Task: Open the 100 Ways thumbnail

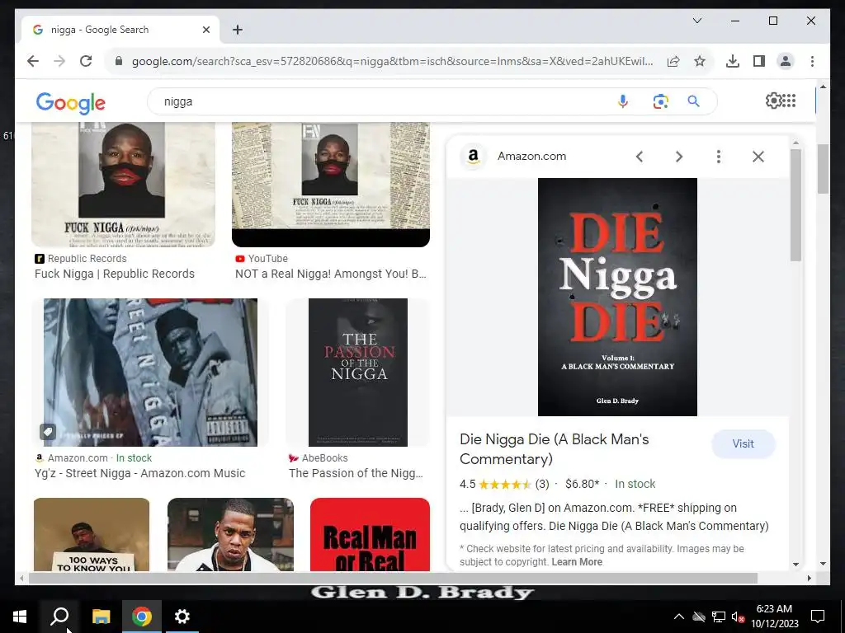Action: 92,534
